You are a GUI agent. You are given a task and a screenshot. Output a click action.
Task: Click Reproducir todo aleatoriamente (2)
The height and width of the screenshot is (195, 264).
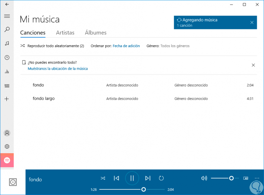point(56,46)
